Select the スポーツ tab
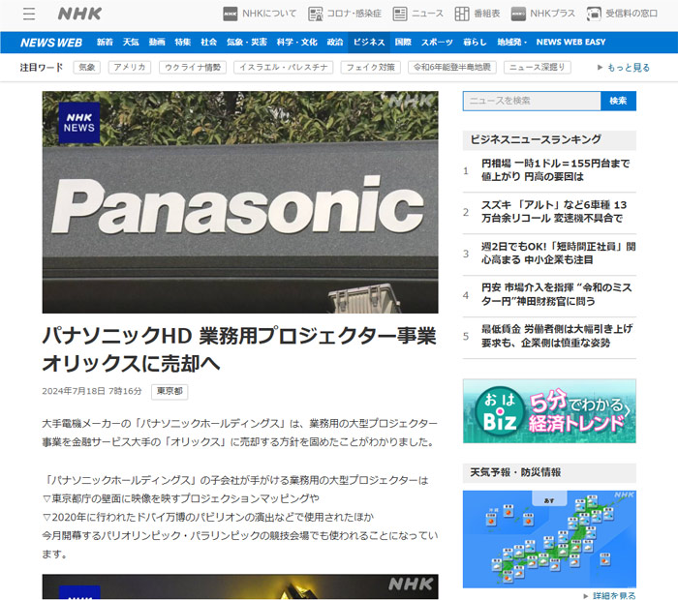Image resolution: width=678 pixels, height=600 pixels. click(x=437, y=43)
